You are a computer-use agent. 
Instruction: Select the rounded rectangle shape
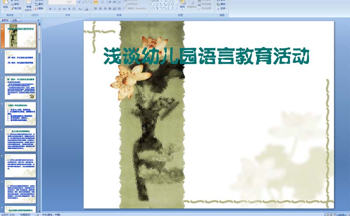[x=153, y=4]
